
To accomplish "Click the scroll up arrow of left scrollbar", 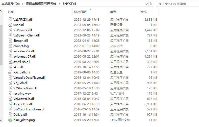I will pos(1,11).
